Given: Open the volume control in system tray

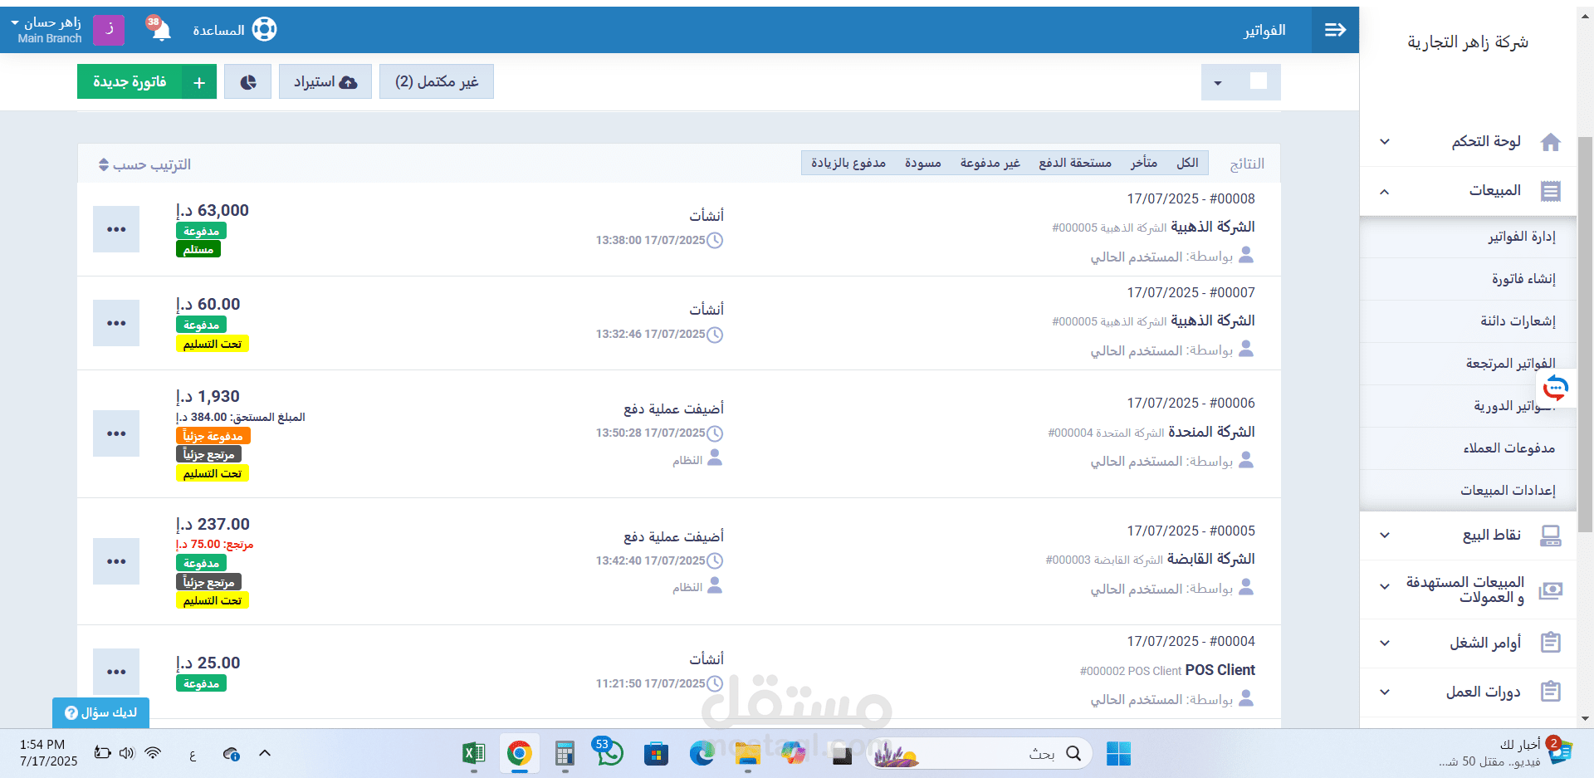Looking at the screenshot, I should coord(127,753).
